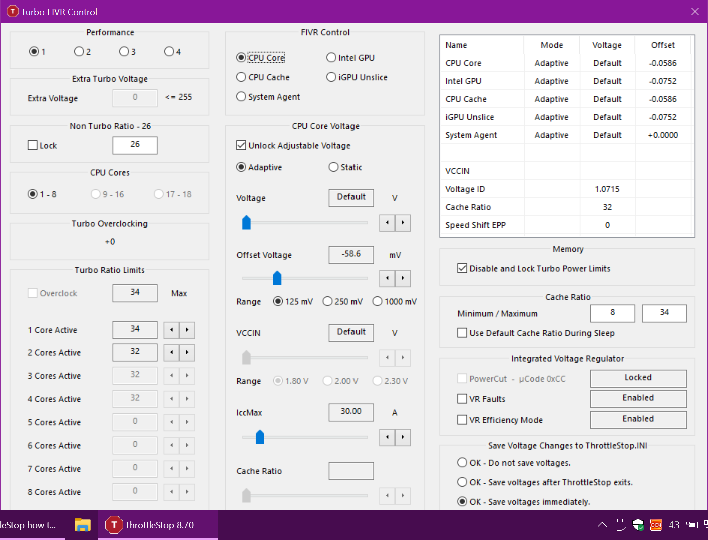
Task: Increase IccMax with right arrow
Action: (403, 437)
